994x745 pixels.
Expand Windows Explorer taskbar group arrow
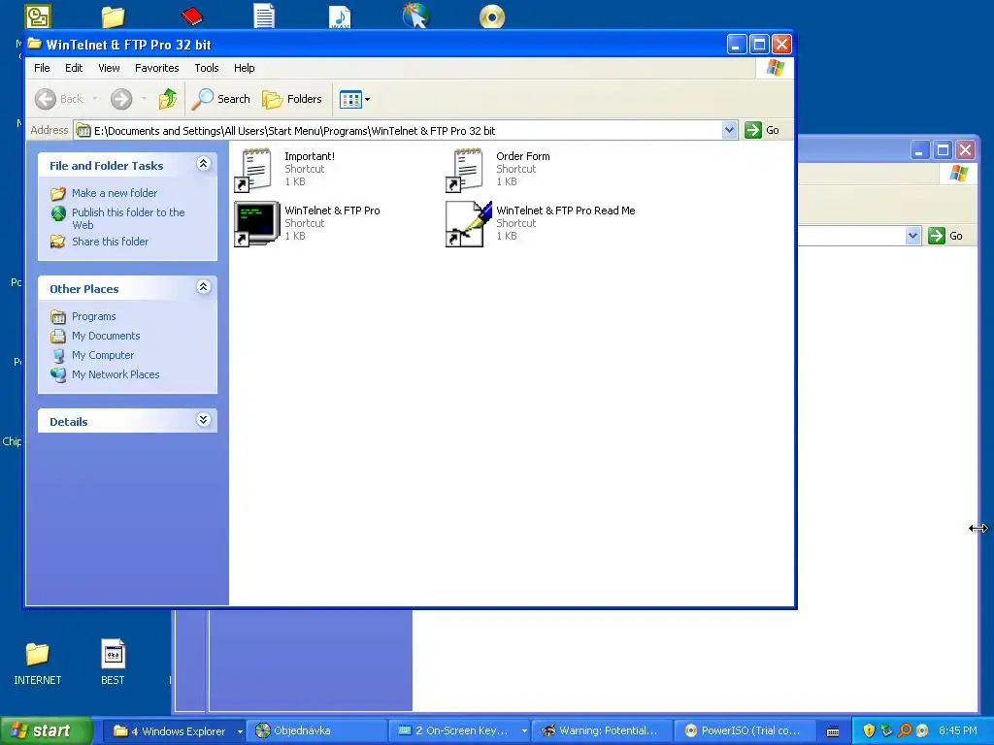click(240, 731)
